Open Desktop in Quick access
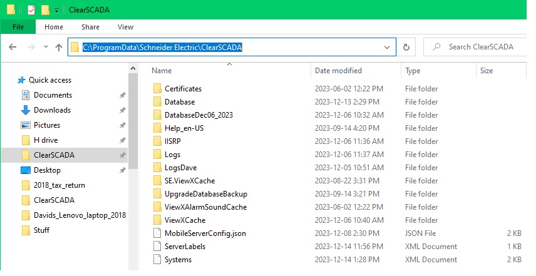This screenshot has width=536, height=276. 47,170
